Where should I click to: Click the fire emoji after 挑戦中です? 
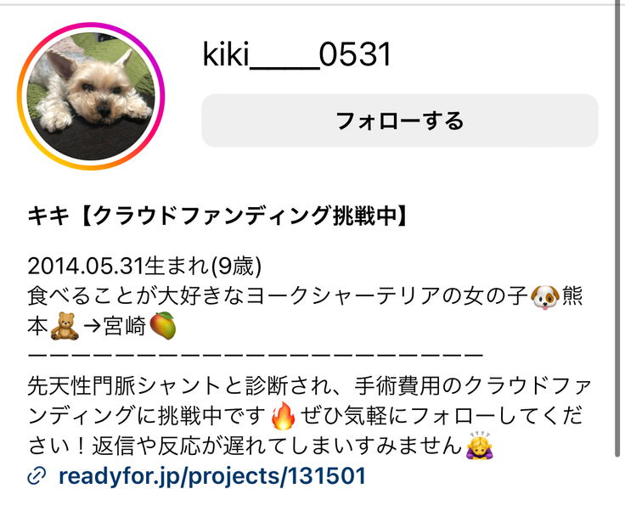click(x=283, y=416)
